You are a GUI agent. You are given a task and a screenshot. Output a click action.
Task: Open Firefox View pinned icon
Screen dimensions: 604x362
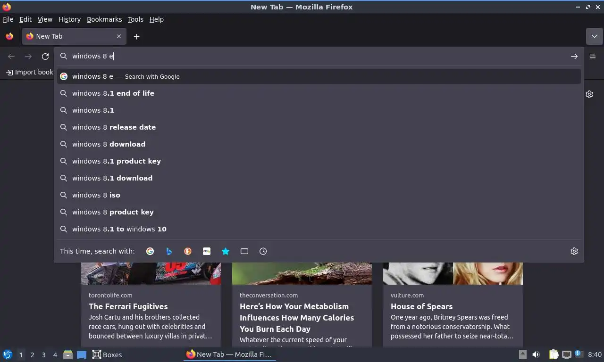tap(9, 36)
